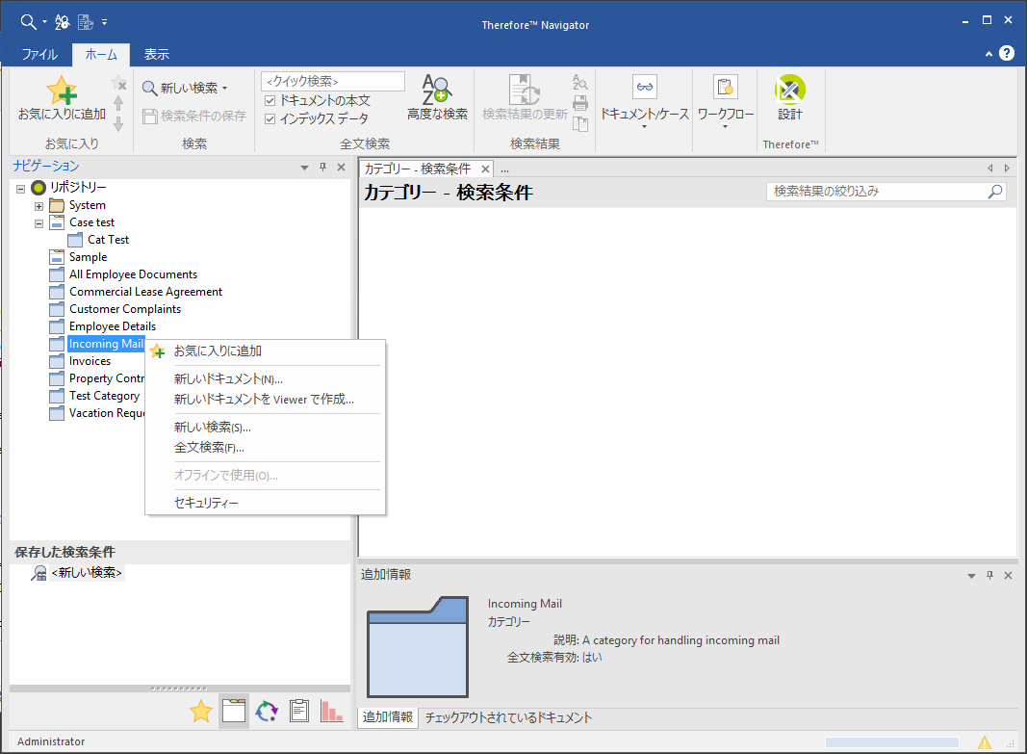Choose 新しいドキュメント(N)... menu entry
Image resolution: width=1027 pixels, height=754 pixels.
[x=265, y=379]
